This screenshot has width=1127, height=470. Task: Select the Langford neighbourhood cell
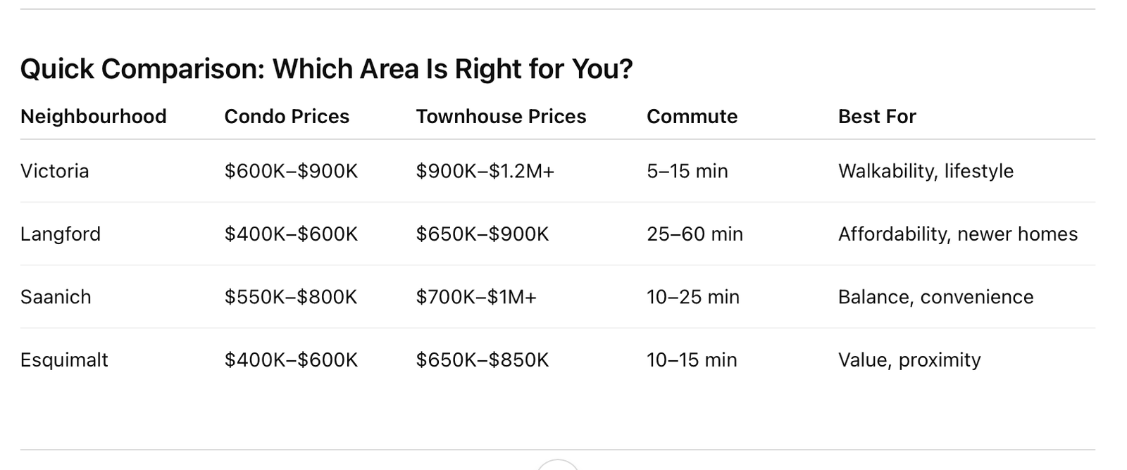click(60, 234)
